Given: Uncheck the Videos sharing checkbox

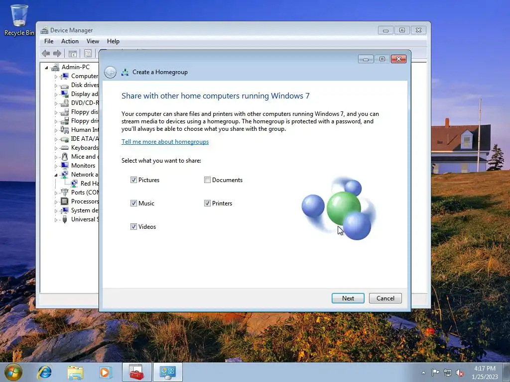Looking at the screenshot, I should [133, 226].
